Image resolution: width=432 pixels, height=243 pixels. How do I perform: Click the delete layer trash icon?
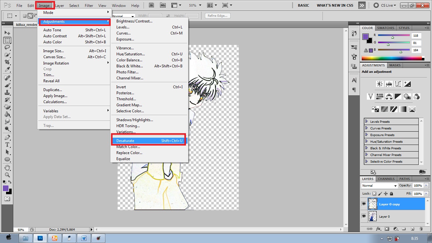(421, 229)
